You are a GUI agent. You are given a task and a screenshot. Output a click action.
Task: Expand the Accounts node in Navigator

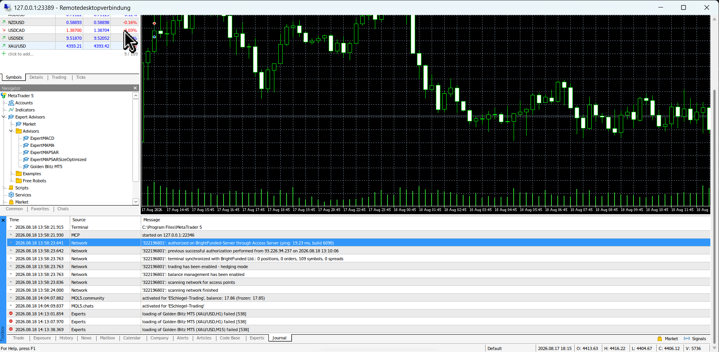(x=4, y=103)
